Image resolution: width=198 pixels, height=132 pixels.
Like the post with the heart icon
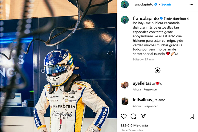coord(124,116)
